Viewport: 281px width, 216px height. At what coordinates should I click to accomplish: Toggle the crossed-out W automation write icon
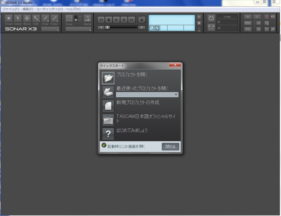point(273,29)
